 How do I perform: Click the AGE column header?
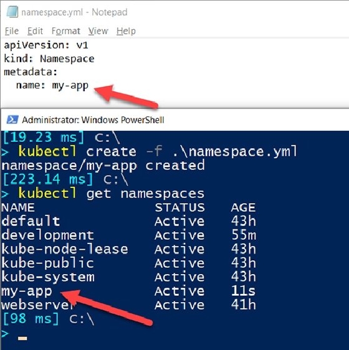243,207
